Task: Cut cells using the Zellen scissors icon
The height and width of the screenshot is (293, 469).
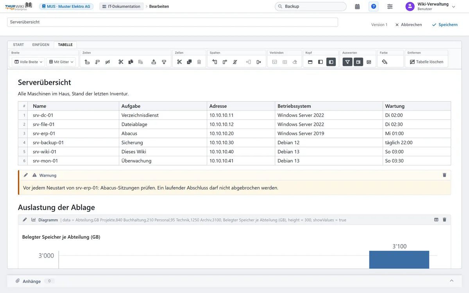Action: click(179, 62)
